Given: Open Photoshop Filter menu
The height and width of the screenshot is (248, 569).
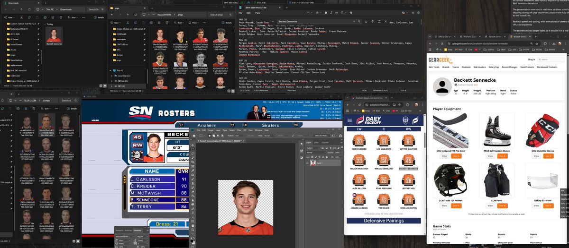Looking at the screenshot, I should coord(239,130).
